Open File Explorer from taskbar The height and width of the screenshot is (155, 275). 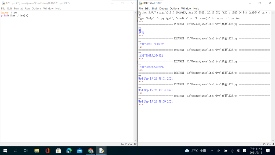[37, 151]
